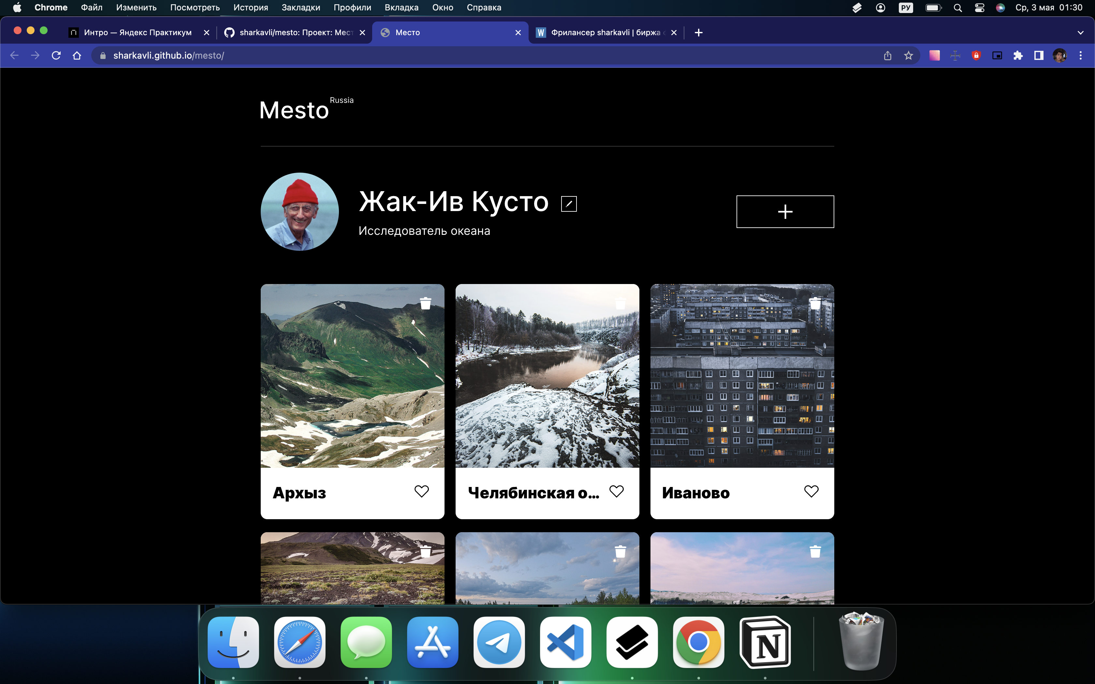Expand the tab search dropdown arrow
This screenshot has height=684, width=1095.
click(x=1080, y=33)
